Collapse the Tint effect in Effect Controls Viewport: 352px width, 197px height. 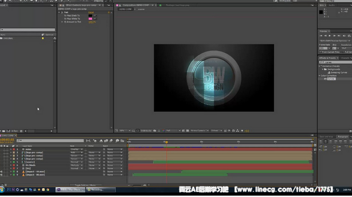click(x=60, y=13)
